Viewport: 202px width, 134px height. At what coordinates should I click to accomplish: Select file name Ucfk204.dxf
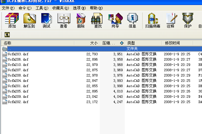[18, 81]
